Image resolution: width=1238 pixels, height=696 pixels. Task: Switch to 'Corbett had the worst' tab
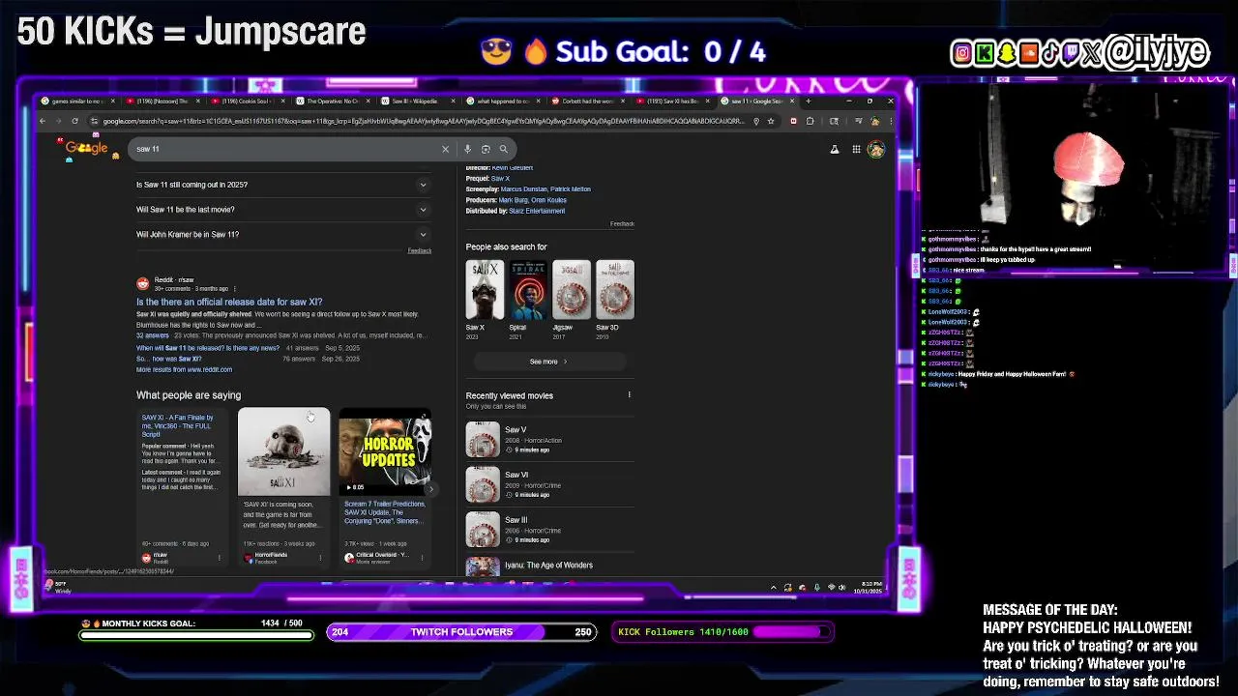click(x=588, y=101)
